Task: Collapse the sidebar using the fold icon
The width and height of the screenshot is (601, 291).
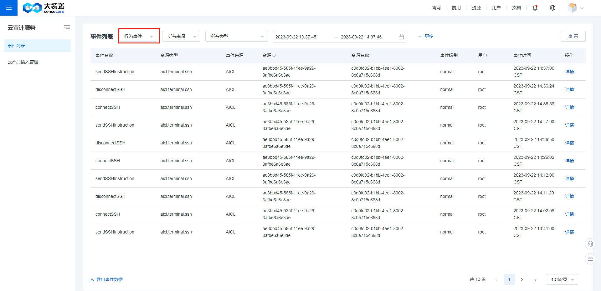Action: [67, 28]
